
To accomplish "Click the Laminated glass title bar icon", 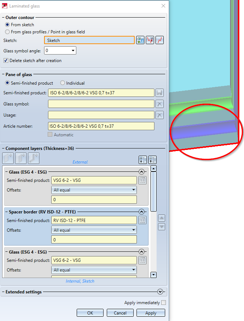I will 5,6.
